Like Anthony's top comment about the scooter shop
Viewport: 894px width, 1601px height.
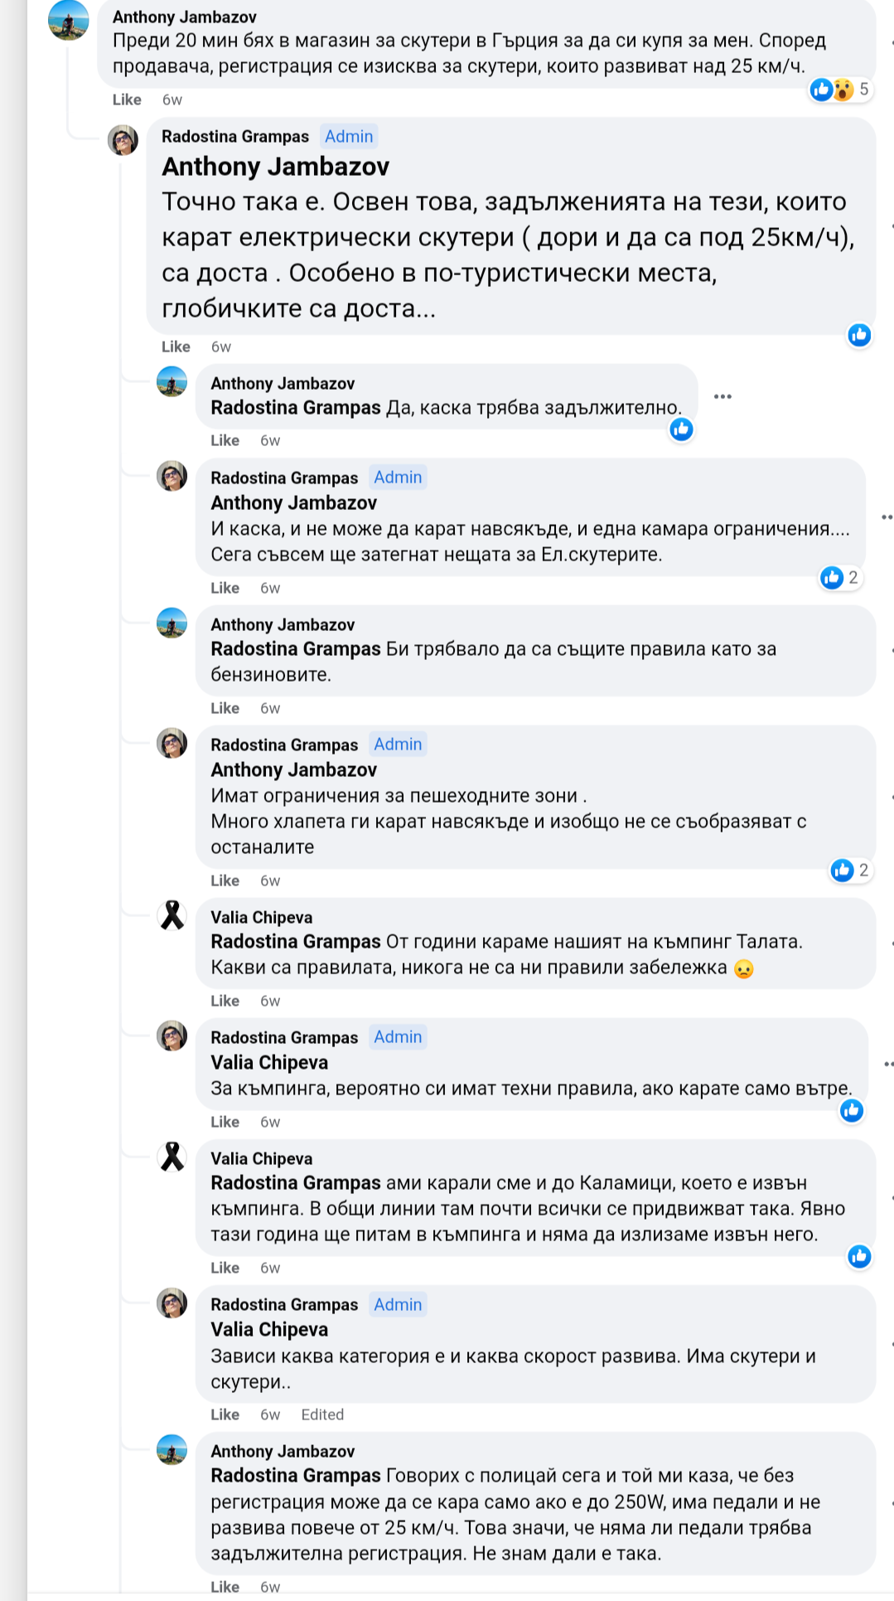(127, 99)
